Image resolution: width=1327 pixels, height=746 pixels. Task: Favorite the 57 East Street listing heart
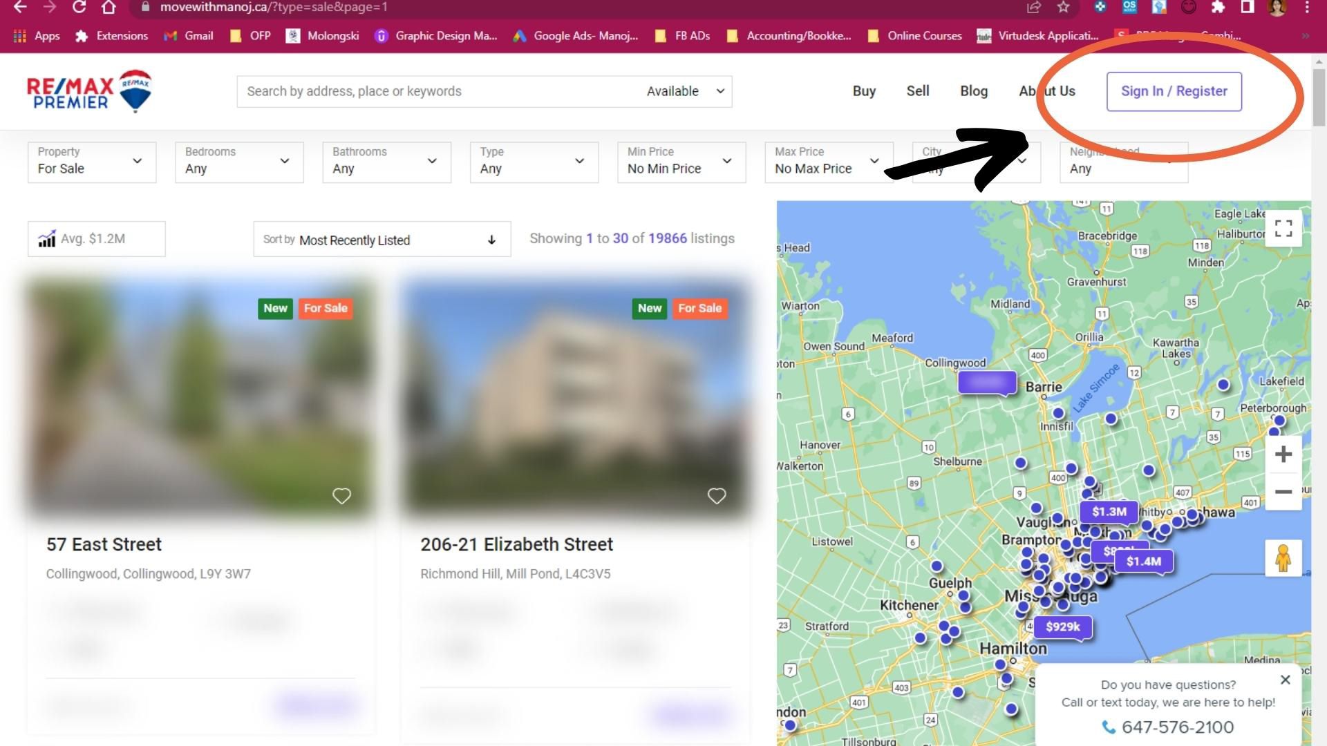coord(341,496)
